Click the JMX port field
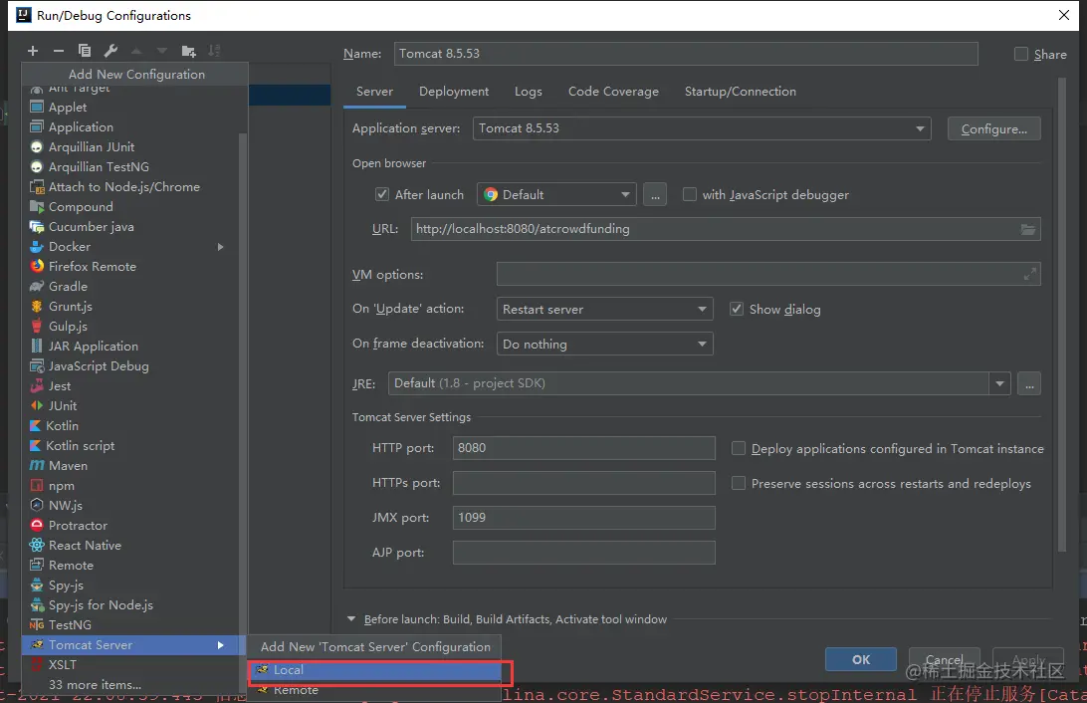The width and height of the screenshot is (1087, 703). (x=583, y=518)
